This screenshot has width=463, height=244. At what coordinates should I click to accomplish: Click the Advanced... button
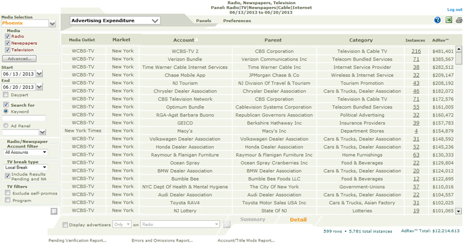coord(20,59)
